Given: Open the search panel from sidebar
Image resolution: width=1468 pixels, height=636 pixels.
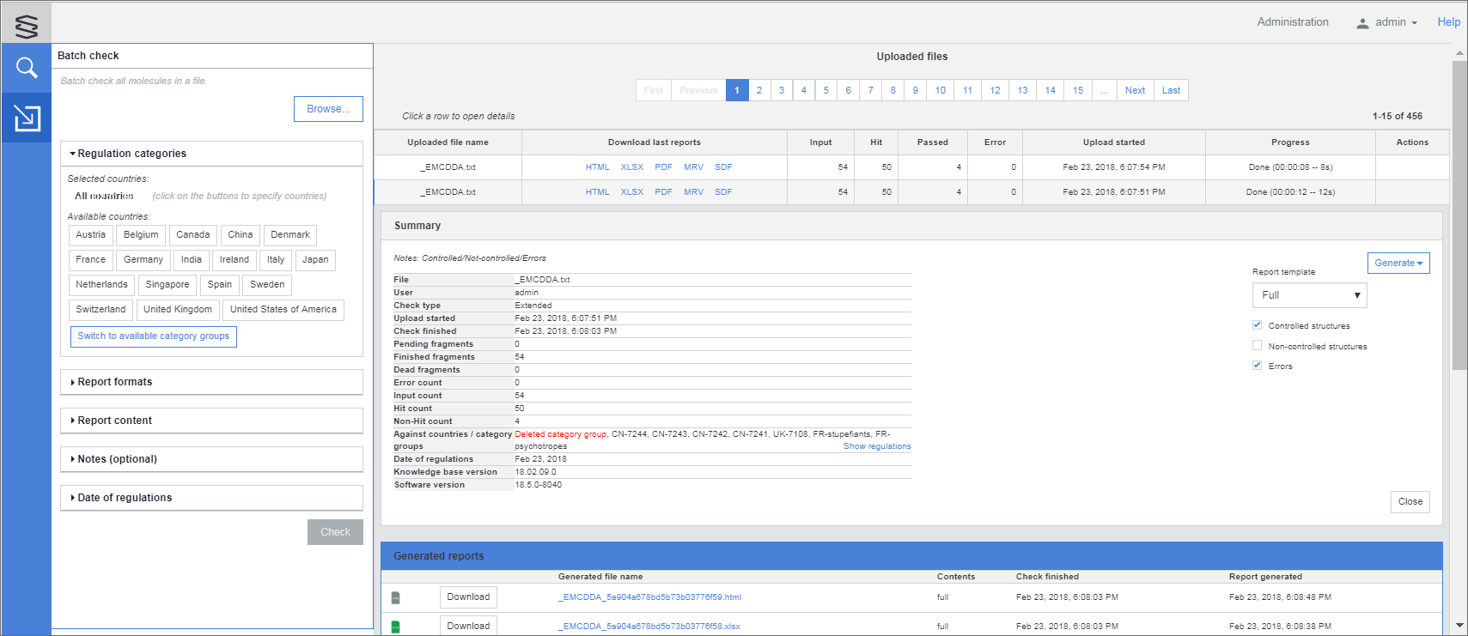Looking at the screenshot, I should point(27,68).
